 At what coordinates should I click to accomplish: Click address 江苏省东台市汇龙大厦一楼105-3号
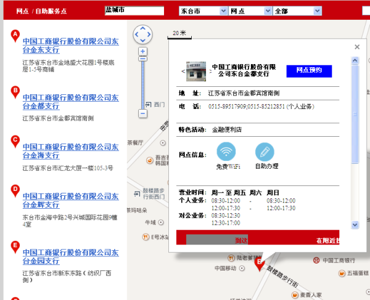pos(68,168)
